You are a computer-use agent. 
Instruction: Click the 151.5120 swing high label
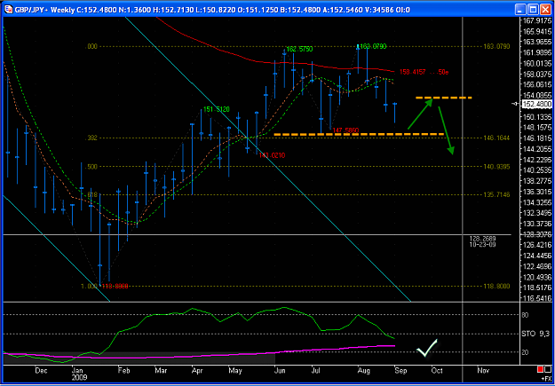coord(216,110)
